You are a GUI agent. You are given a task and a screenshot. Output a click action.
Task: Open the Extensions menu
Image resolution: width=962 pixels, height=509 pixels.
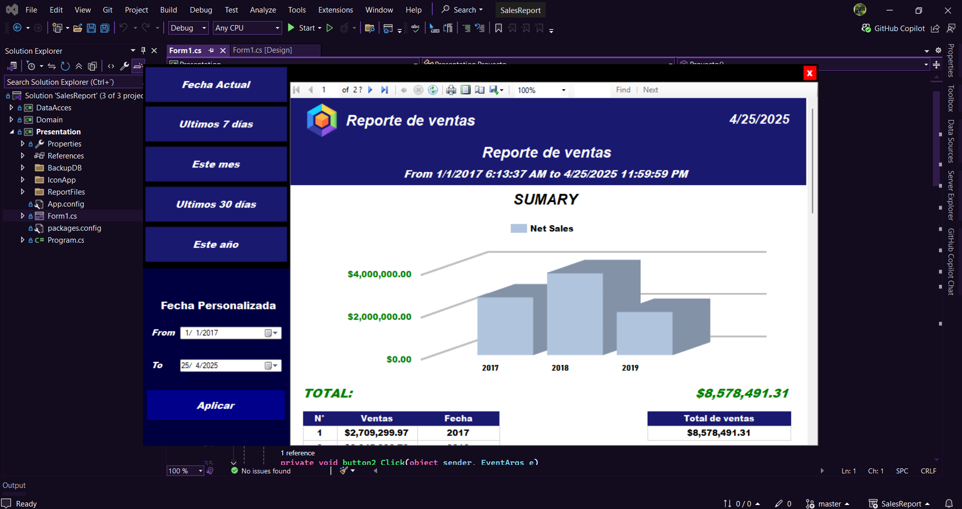pos(335,10)
